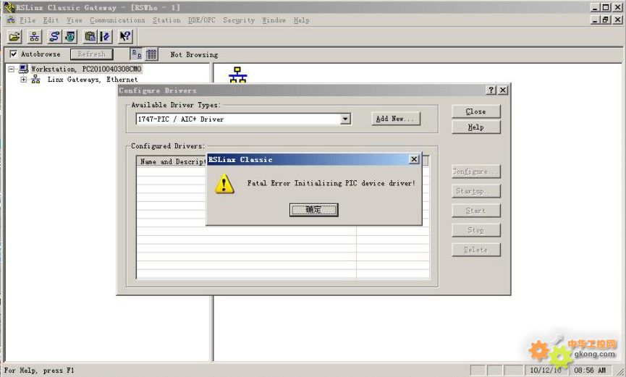Click the Startup... button
Screen dimensions: 626x377
click(476, 191)
